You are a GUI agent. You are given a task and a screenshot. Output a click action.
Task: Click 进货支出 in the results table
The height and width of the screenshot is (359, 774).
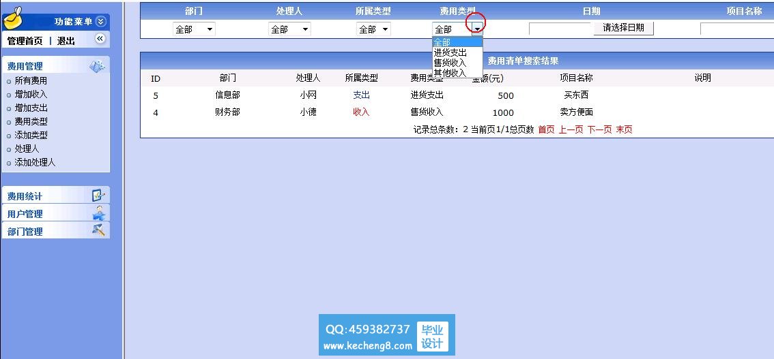427,95
